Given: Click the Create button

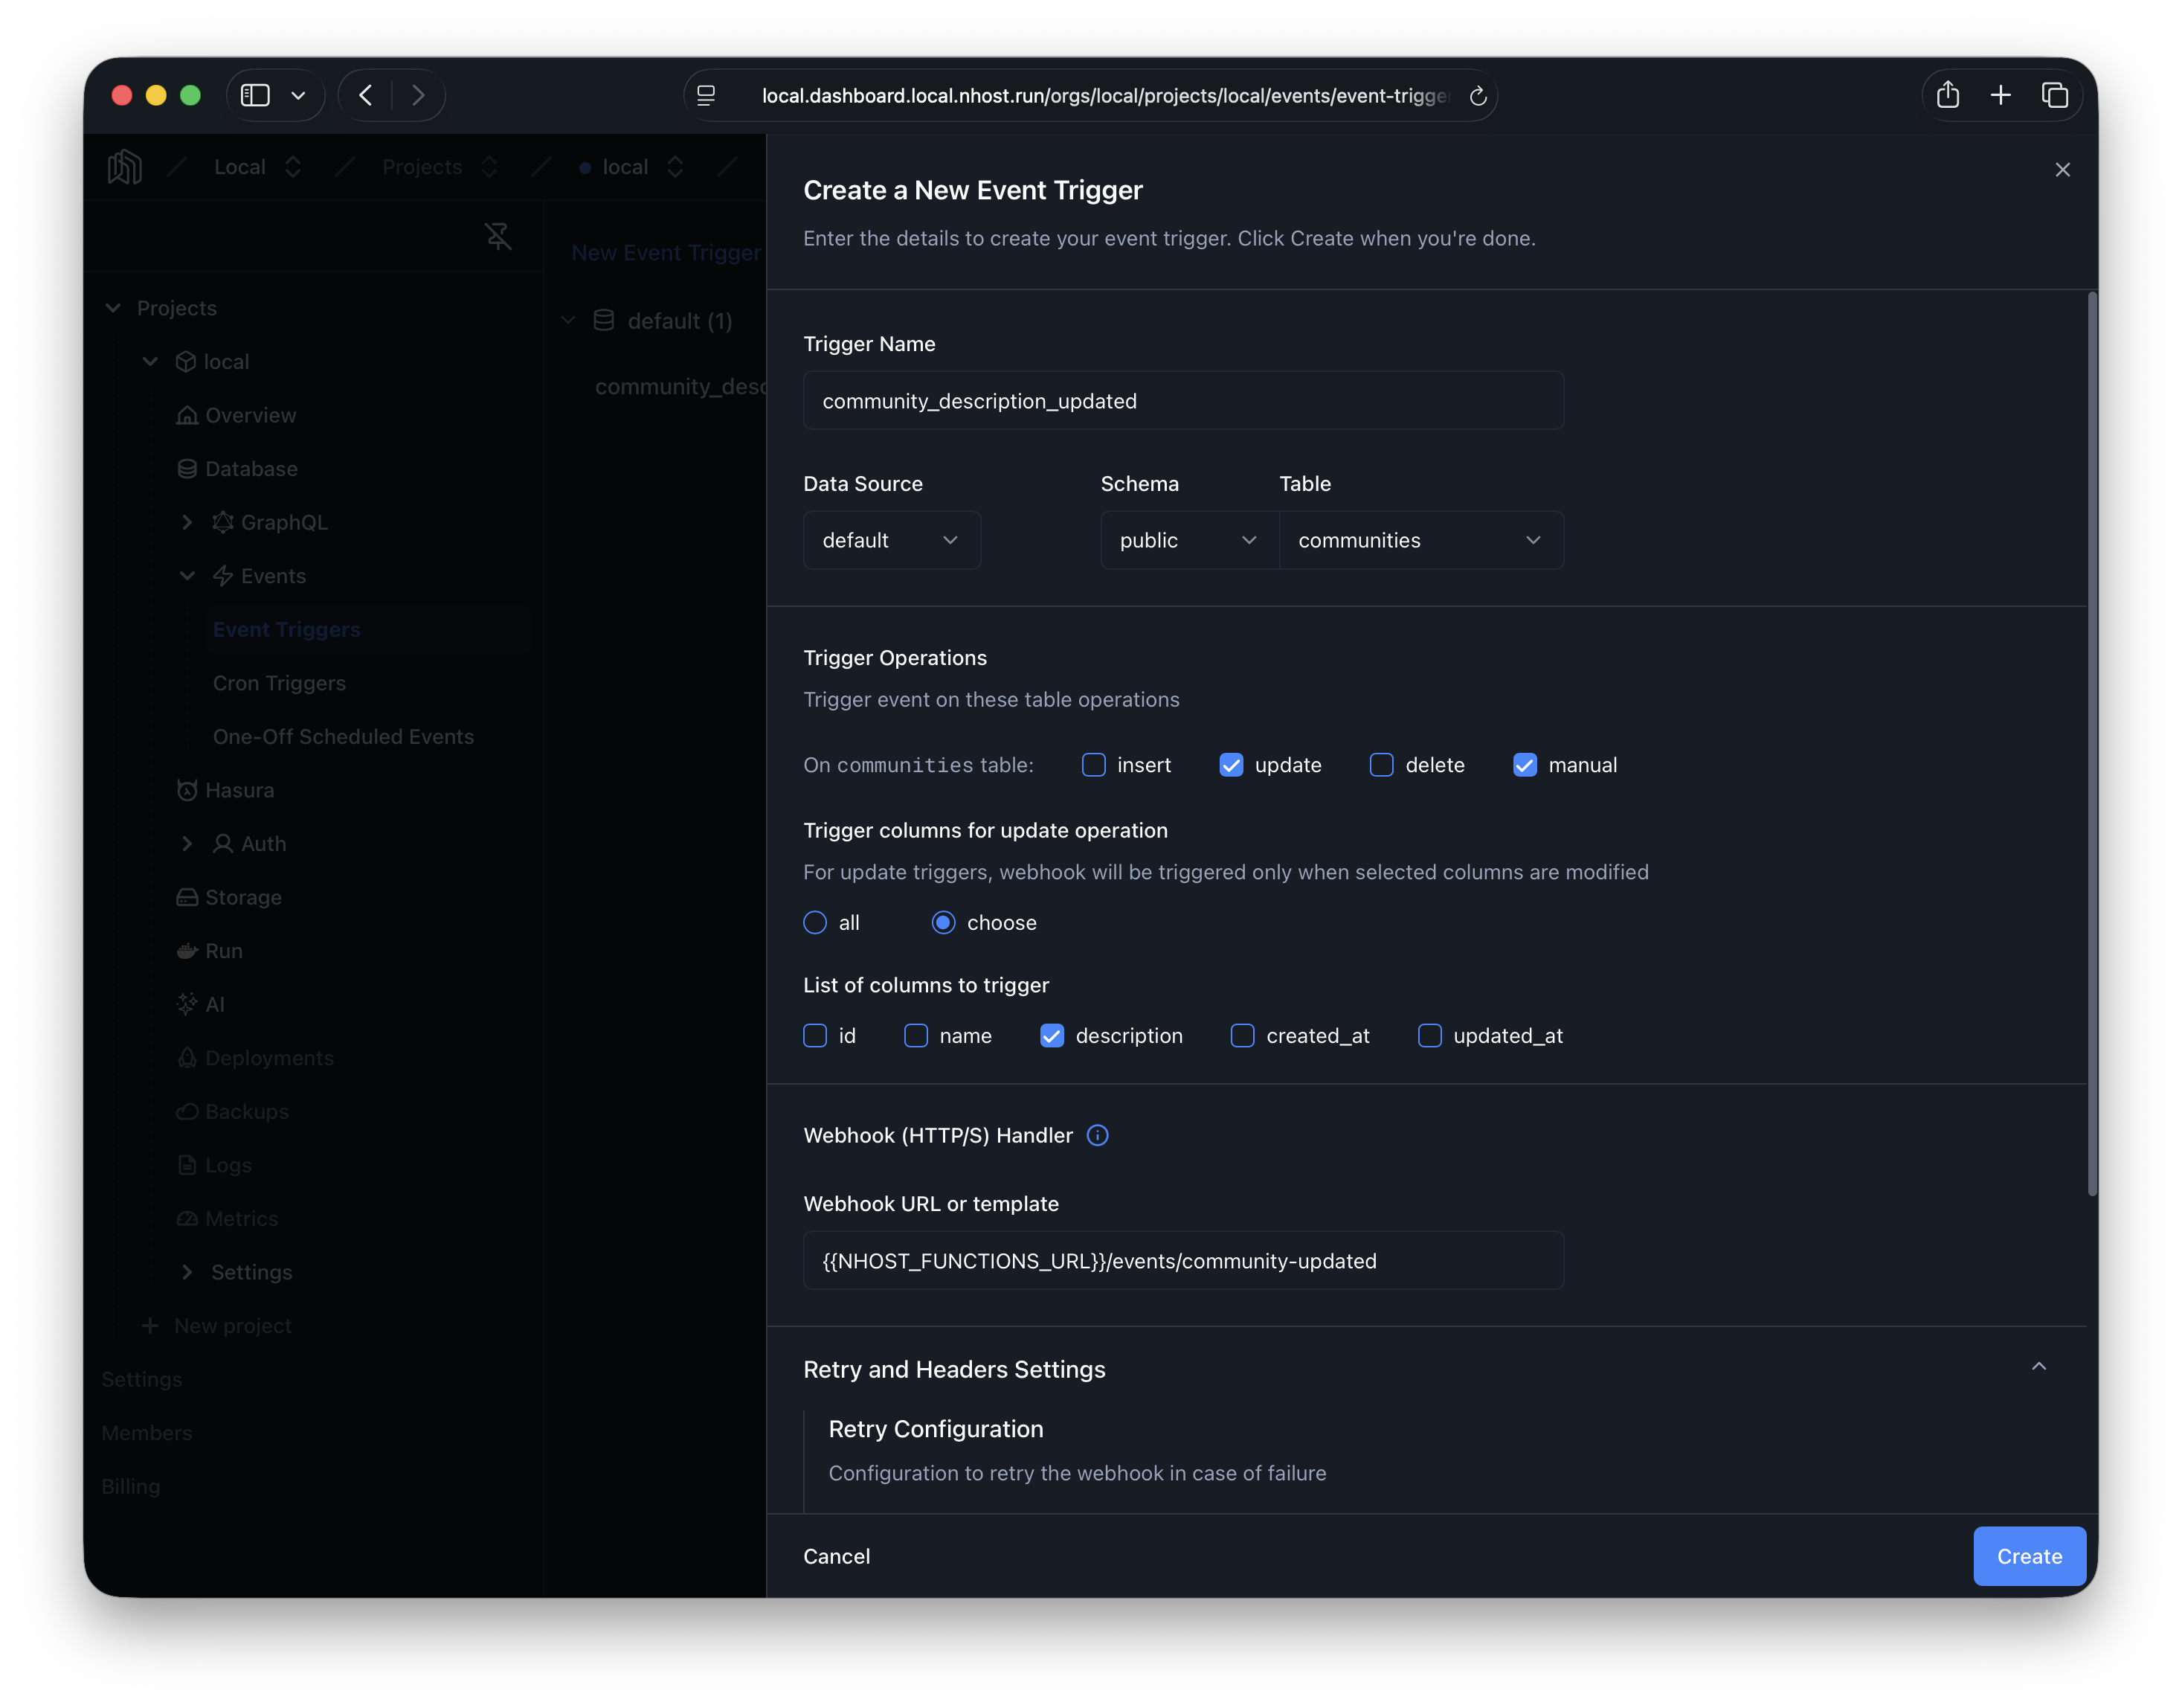Looking at the screenshot, I should pos(2028,1556).
